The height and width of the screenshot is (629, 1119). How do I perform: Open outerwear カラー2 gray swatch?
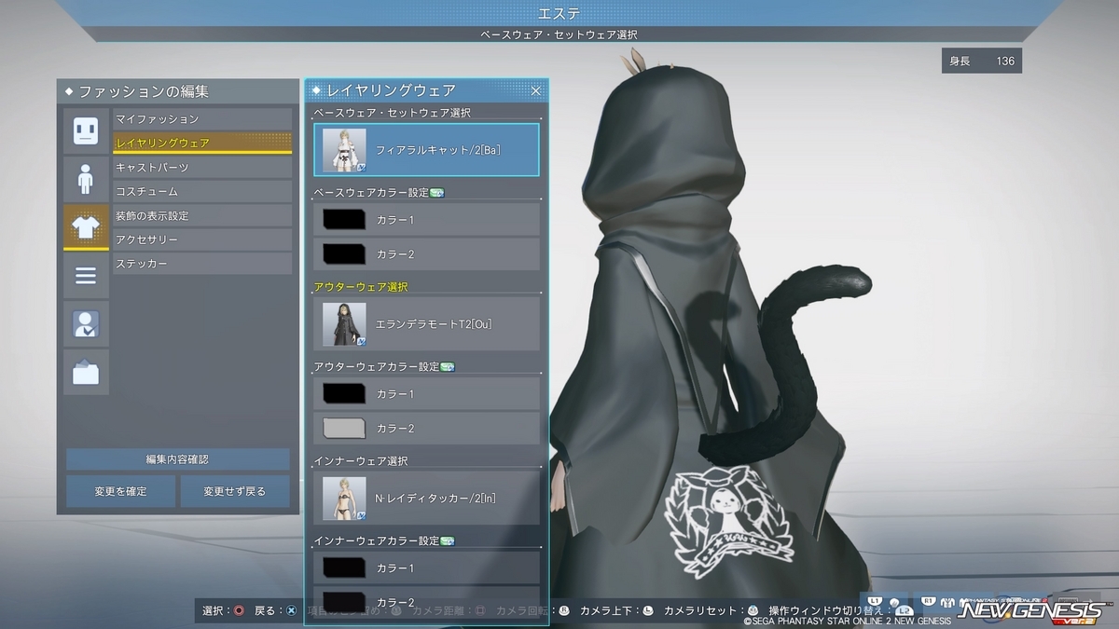(x=344, y=428)
